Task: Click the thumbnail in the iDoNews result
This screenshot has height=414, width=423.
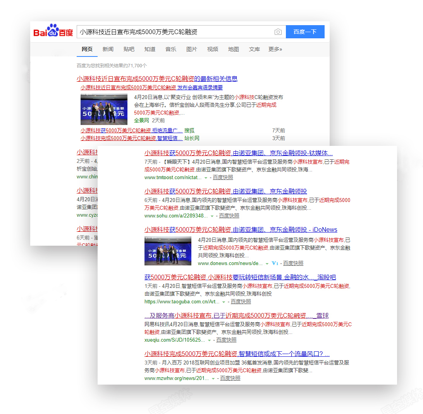Action: pyautogui.click(x=168, y=251)
